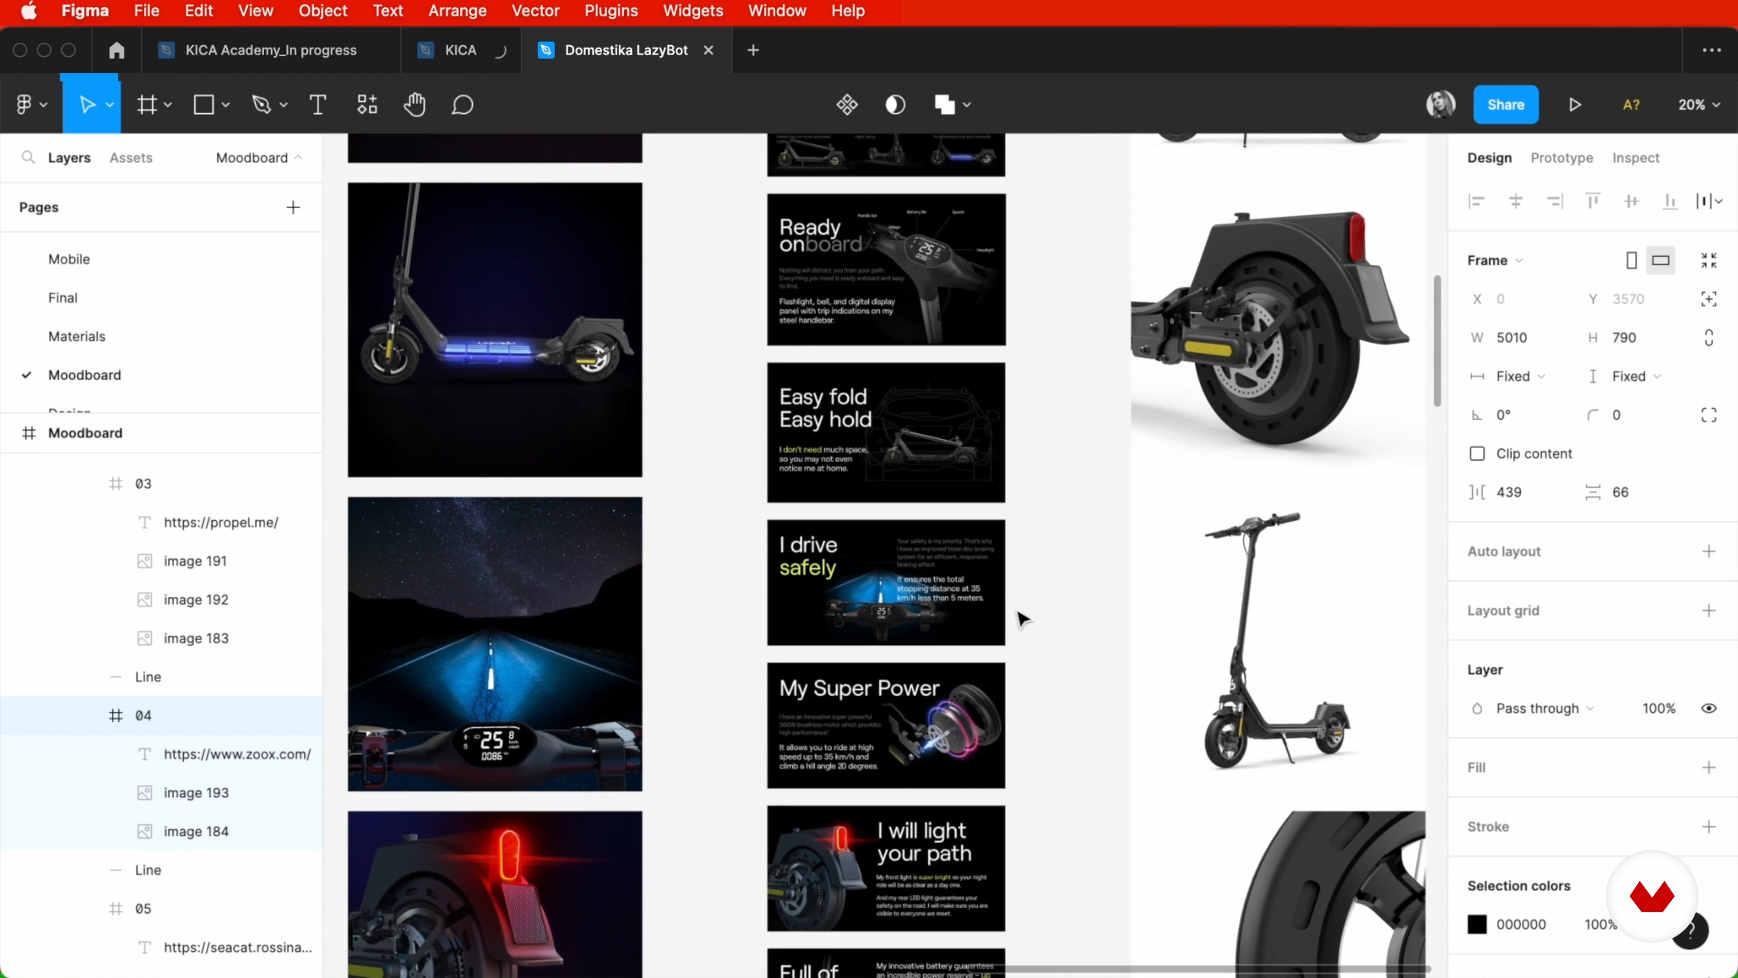Select image 193 layer
Image resolution: width=1738 pixels, height=978 pixels.
[196, 792]
